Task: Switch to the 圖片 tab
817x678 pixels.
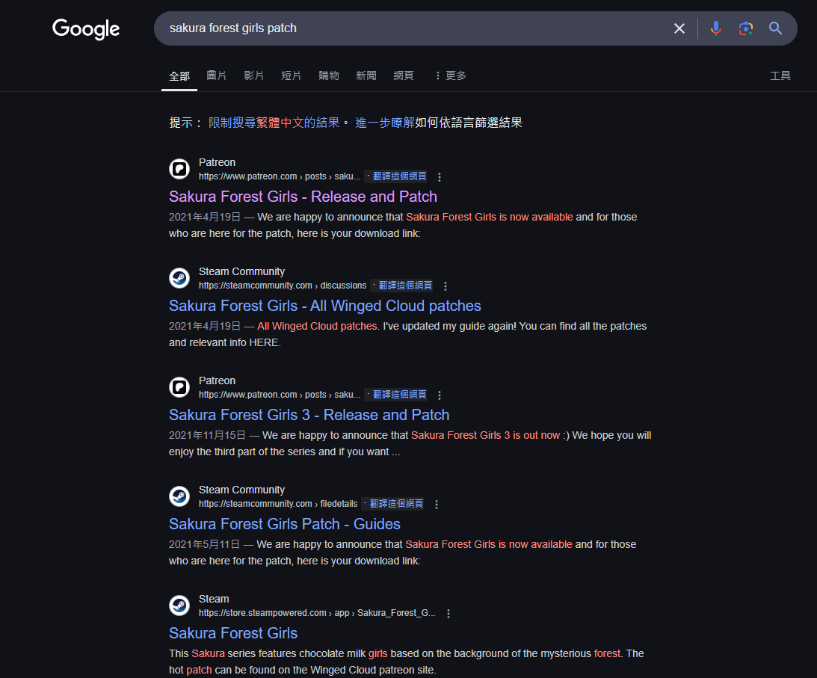Action: pyautogui.click(x=216, y=75)
